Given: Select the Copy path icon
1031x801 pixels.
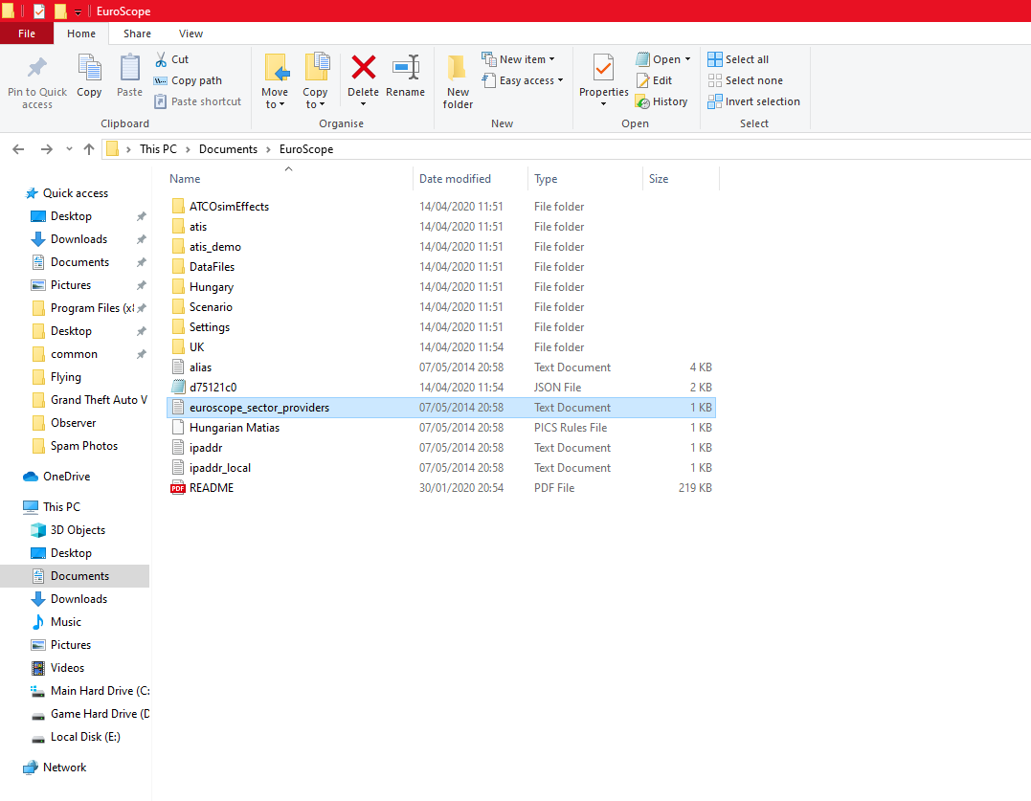Looking at the screenshot, I should tap(161, 80).
